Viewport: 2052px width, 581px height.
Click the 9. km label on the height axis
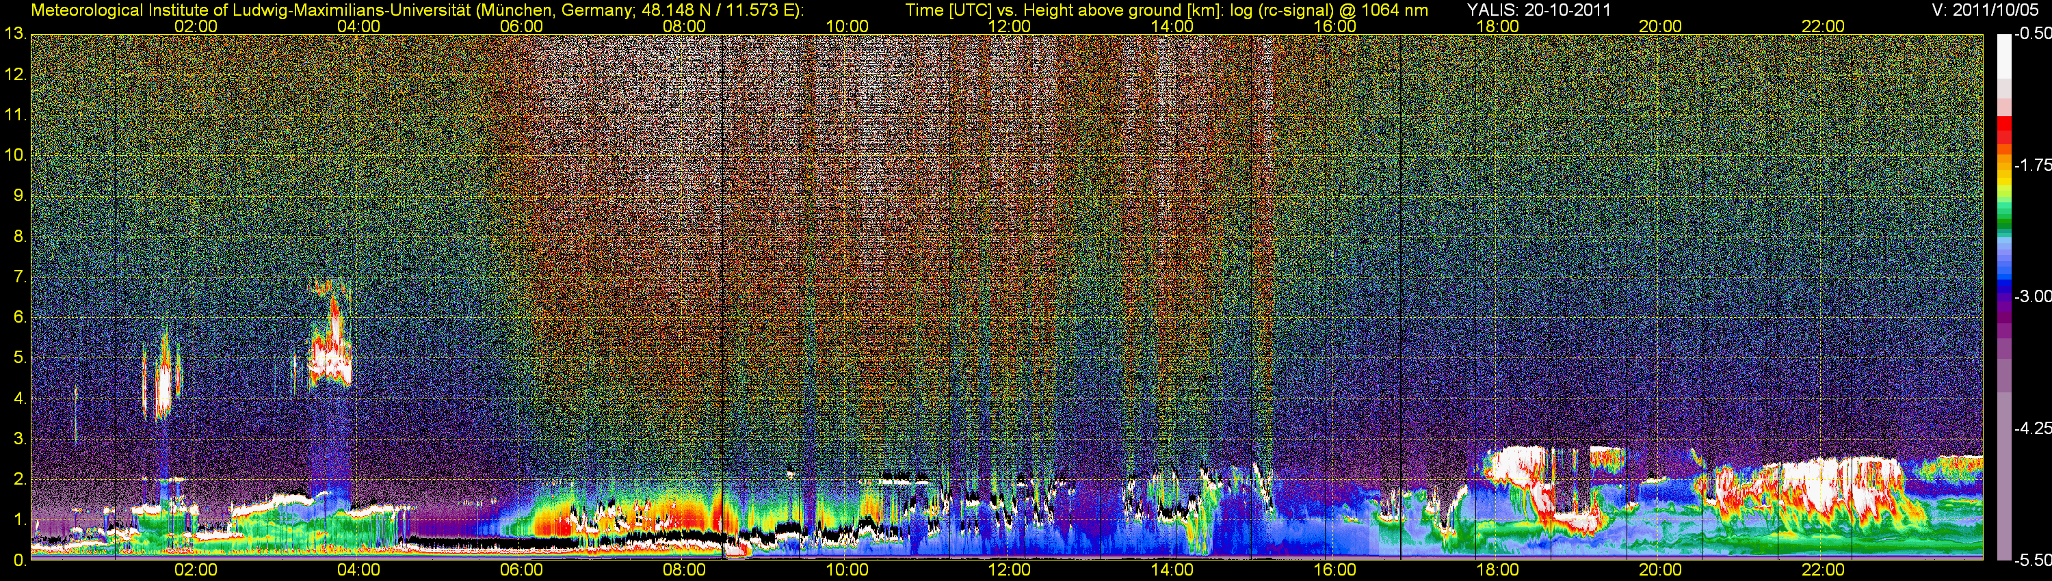[21, 195]
